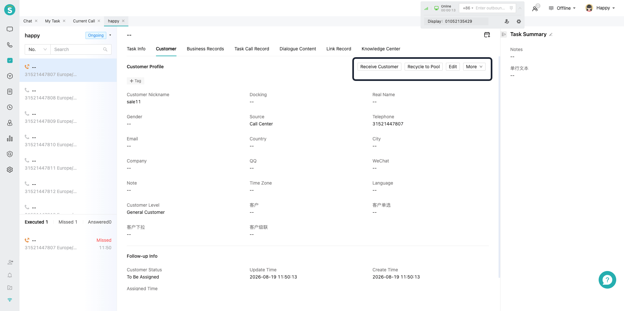Switch to the Task Call Record tab
624x311 pixels.
click(x=252, y=49)
